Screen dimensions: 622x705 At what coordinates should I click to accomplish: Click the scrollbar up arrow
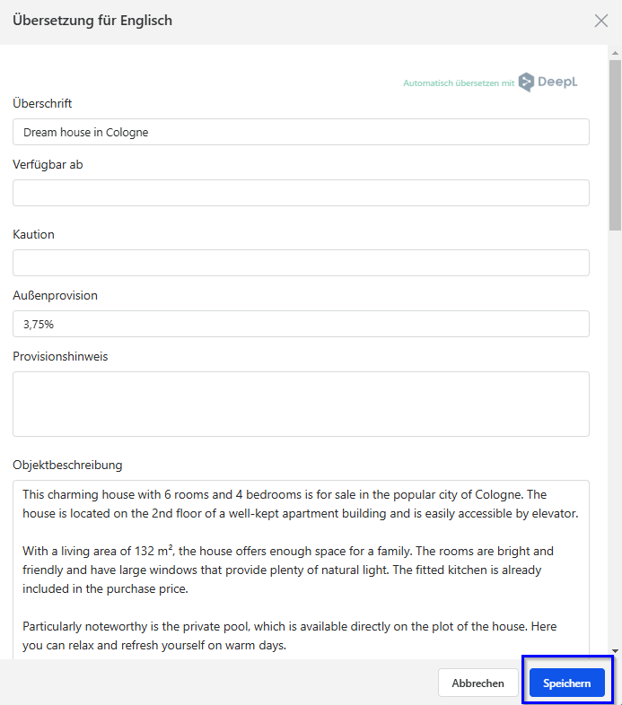615,53
